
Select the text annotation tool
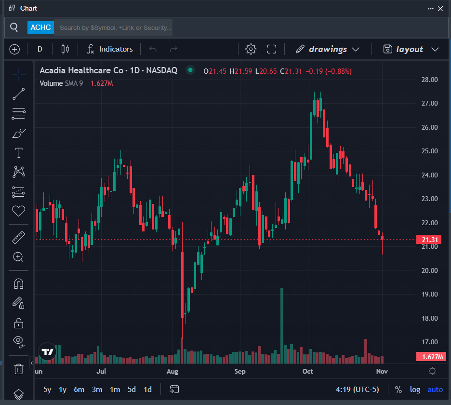pyautogui.click(x=18, y=153)
